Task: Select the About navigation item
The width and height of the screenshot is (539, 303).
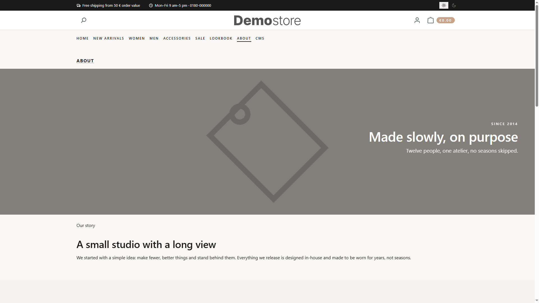Action: click(244, 38)
